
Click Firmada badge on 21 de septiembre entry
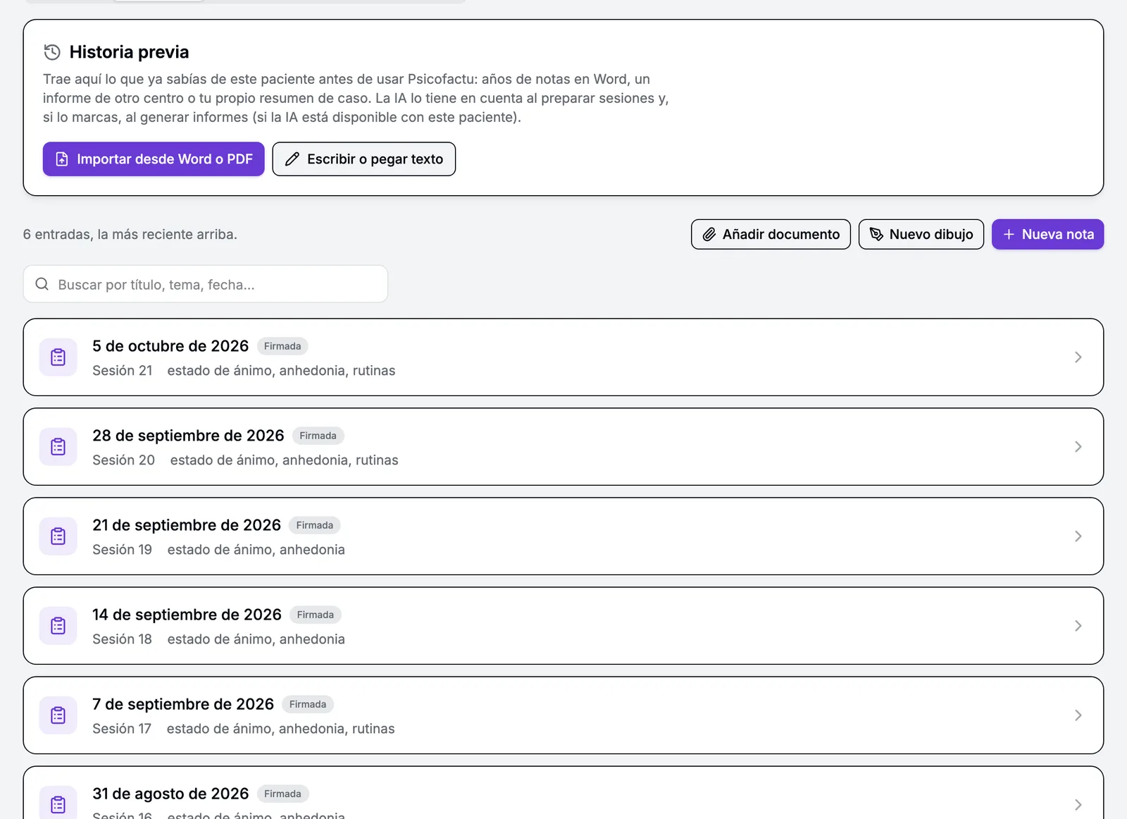point(315,525)
